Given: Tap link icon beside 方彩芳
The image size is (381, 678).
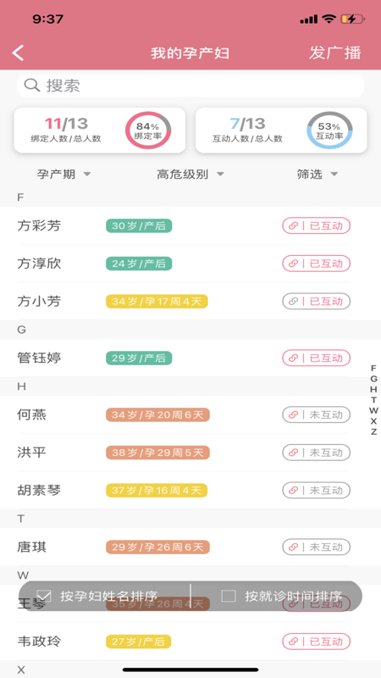Looking at the screenshot, I should click(293, 225).
